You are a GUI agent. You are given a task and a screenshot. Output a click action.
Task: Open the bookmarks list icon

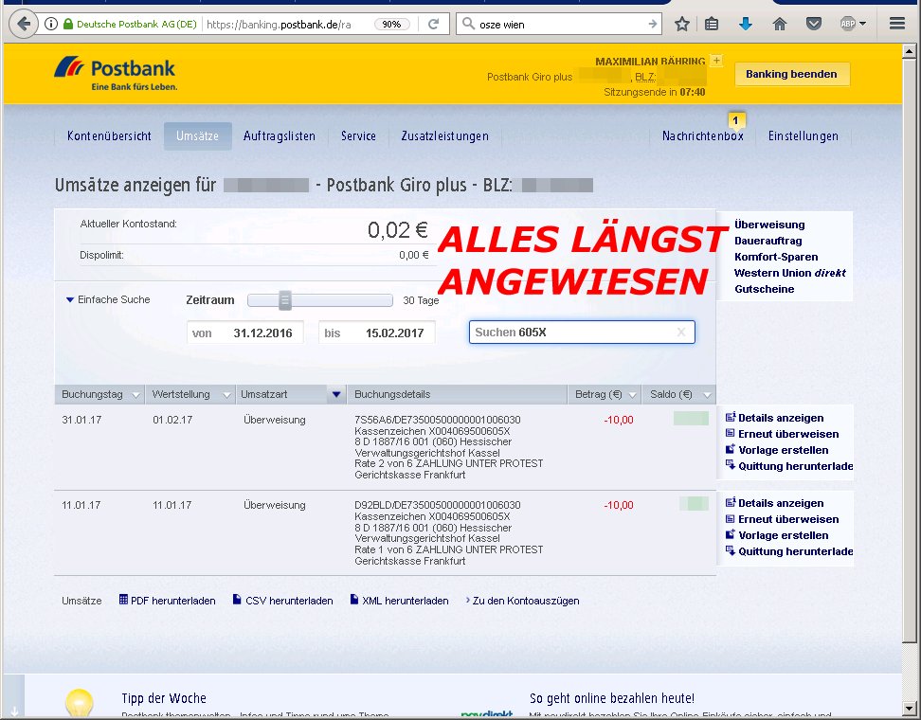point(712,24)
